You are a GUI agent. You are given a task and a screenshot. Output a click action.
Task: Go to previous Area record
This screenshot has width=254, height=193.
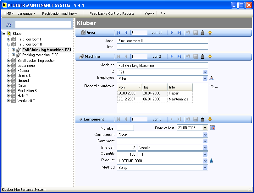click(126, 33)
